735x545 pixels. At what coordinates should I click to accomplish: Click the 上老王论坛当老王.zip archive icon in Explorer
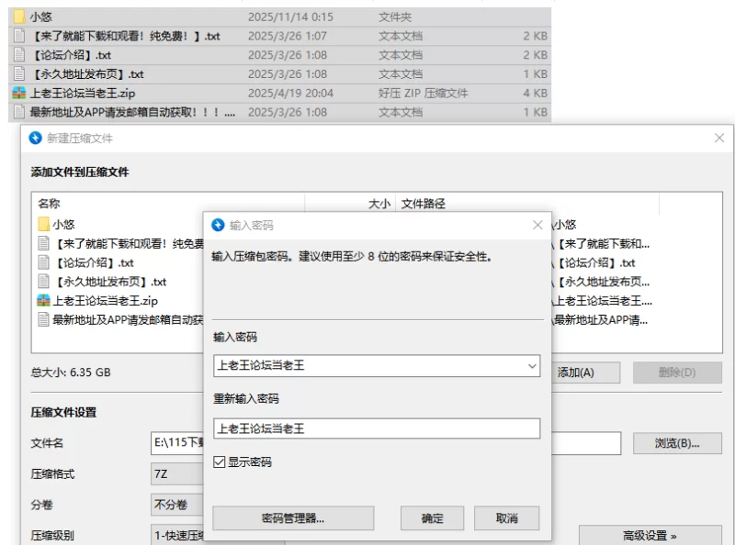pos(18,93)
